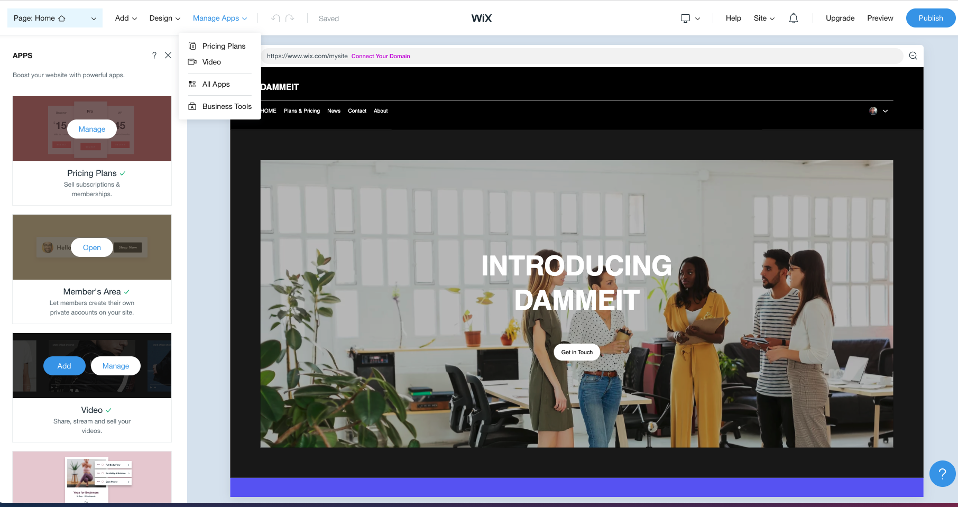Open the notifications bell
Image resolution: width=958 pixels, height=507 pixels.
[793, 19]
